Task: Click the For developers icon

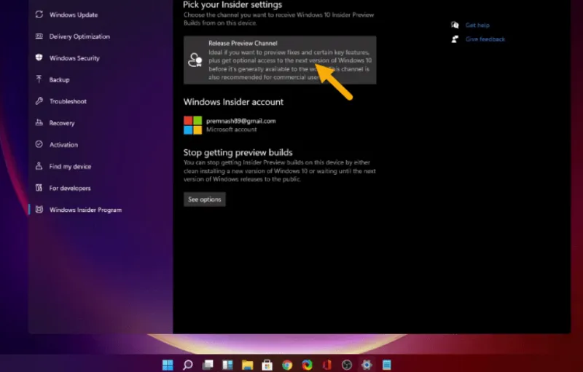Action: pyautogui.click(x=39, y=188)
